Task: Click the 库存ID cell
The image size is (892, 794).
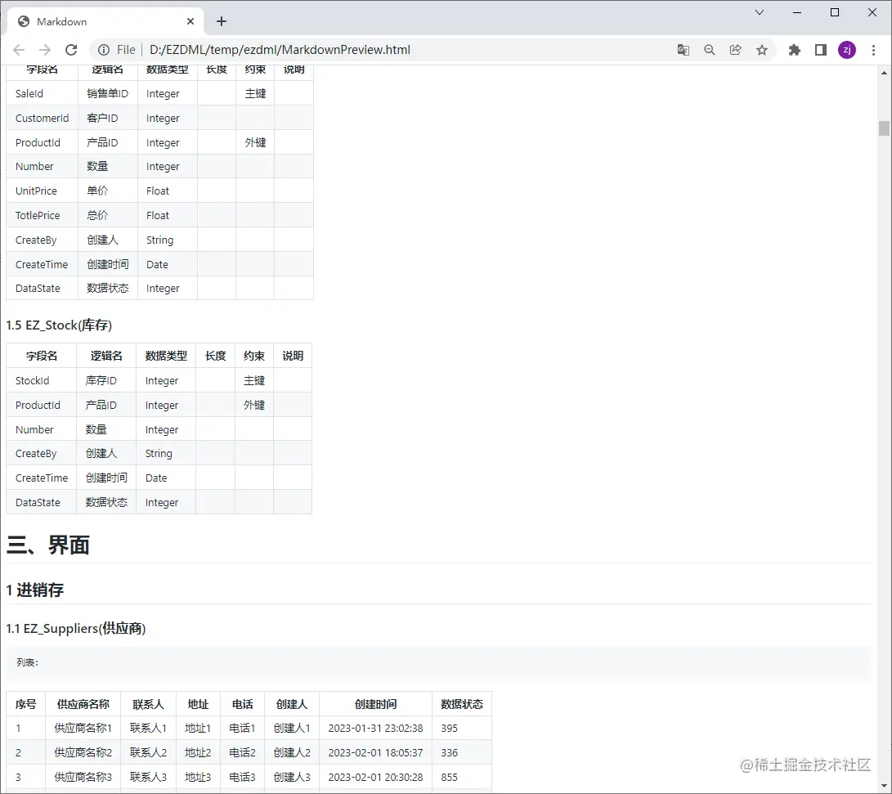Action: [106, 380]
